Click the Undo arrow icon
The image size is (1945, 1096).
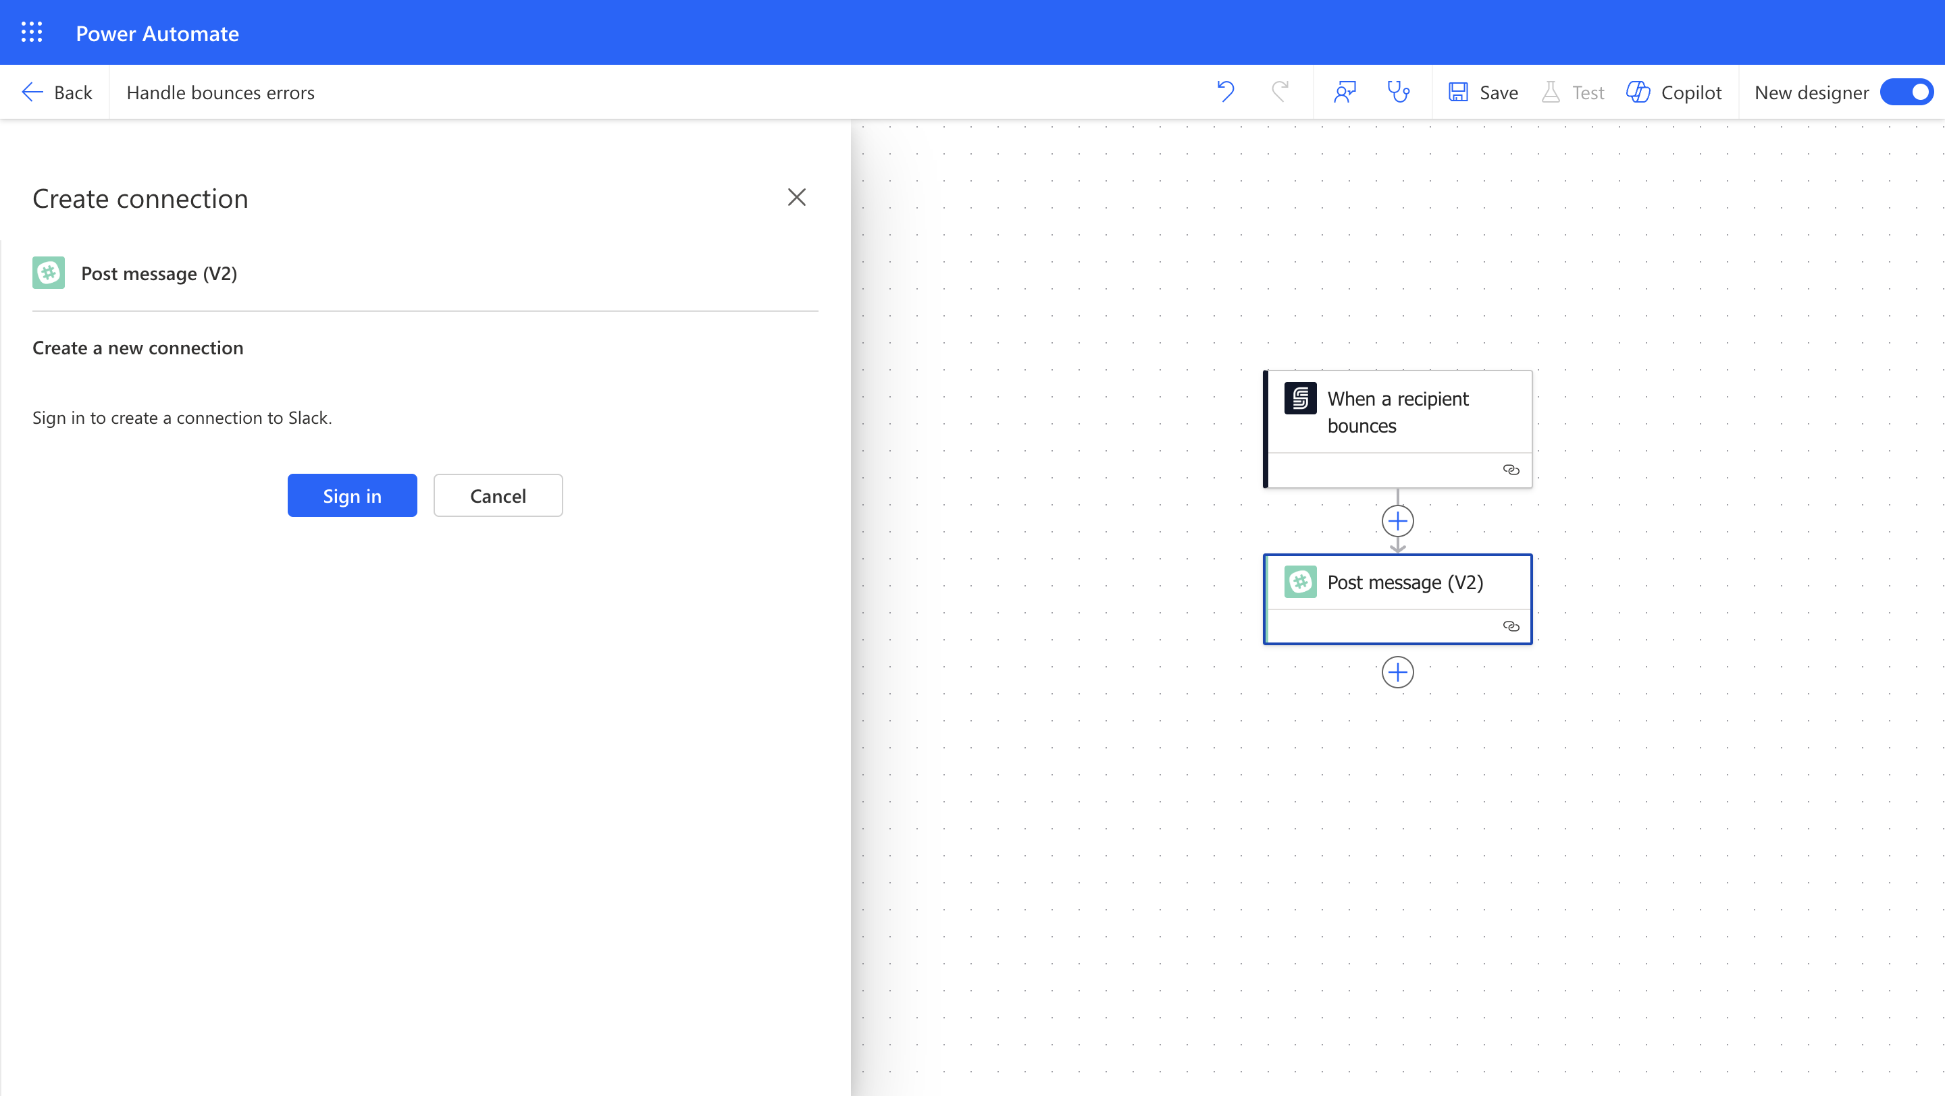point(1226,92)
